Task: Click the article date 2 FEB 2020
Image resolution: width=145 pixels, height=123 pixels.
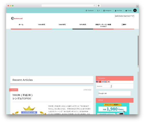Action: pos(87,90)
